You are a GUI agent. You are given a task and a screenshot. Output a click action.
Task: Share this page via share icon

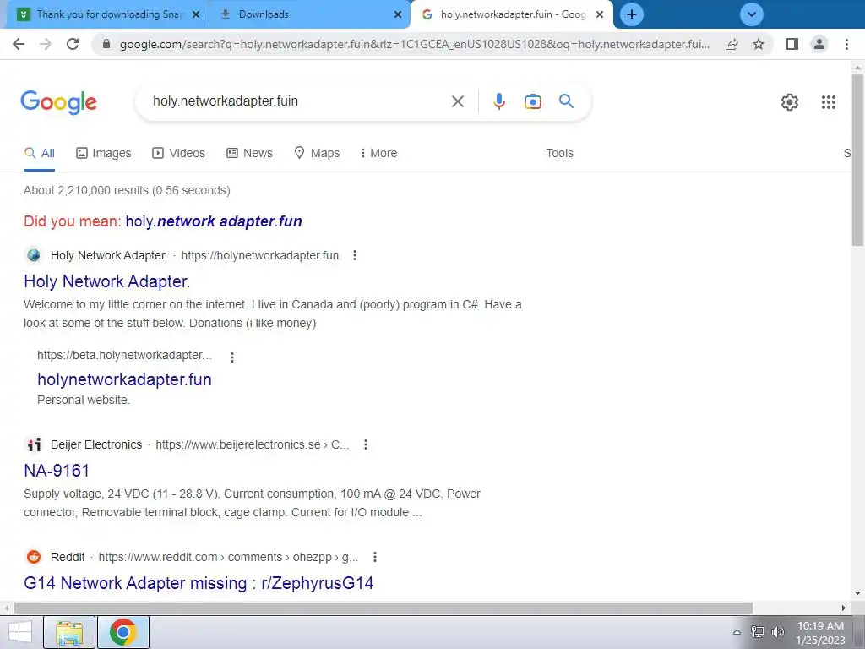(732, 44)
